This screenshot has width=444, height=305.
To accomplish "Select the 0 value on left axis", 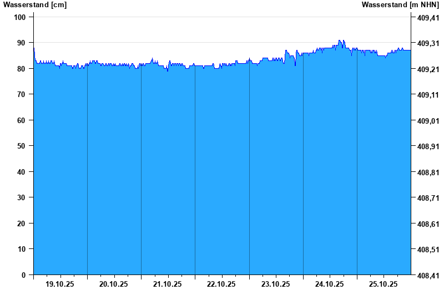I will [x=23, y=275].
